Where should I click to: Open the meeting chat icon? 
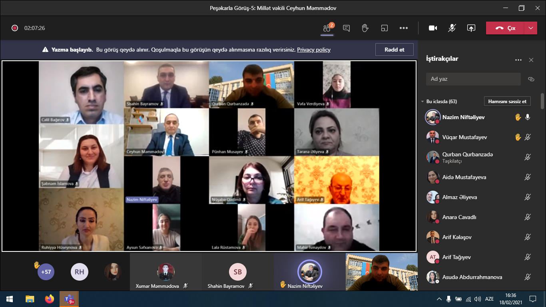pyautogui.click(x=346, y=28)
